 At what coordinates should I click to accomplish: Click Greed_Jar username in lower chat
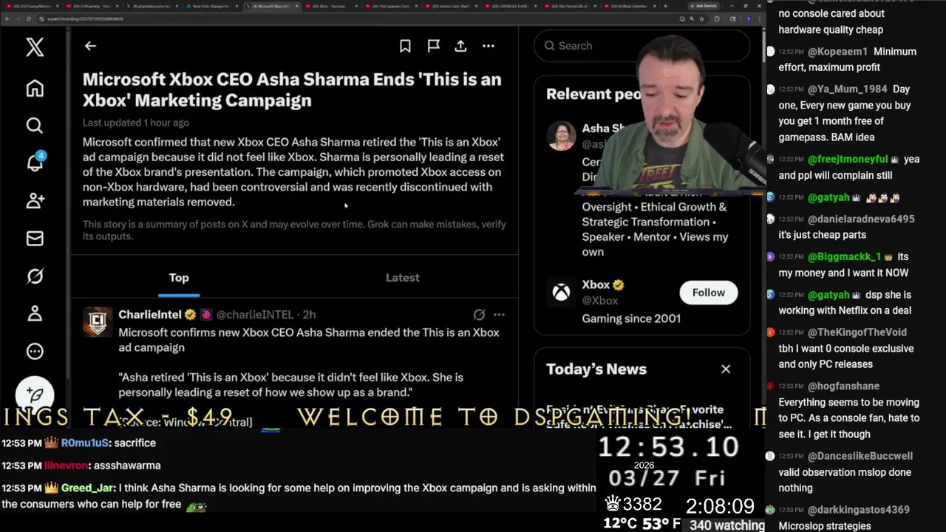tap(87, 488)
